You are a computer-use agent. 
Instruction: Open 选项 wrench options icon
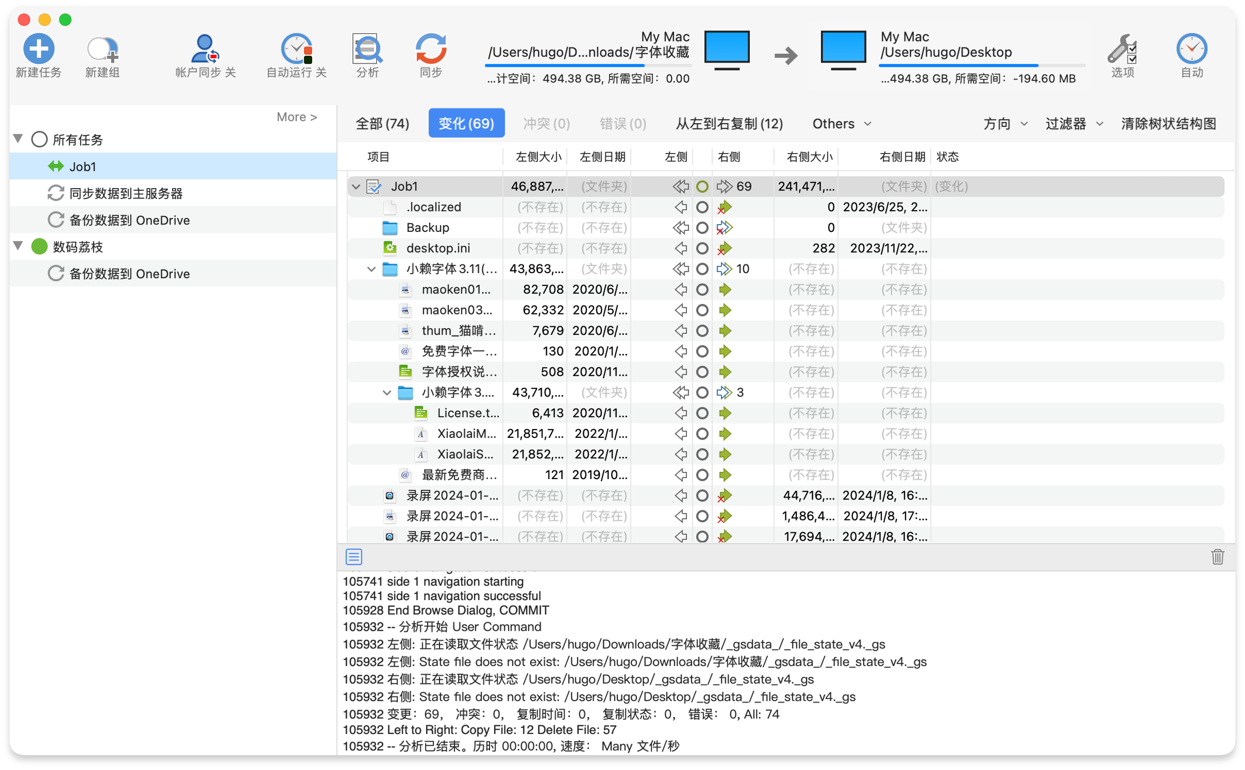(x=1122, y=49)
